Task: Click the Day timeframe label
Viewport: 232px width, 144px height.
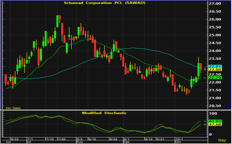Action: point(222,140)
